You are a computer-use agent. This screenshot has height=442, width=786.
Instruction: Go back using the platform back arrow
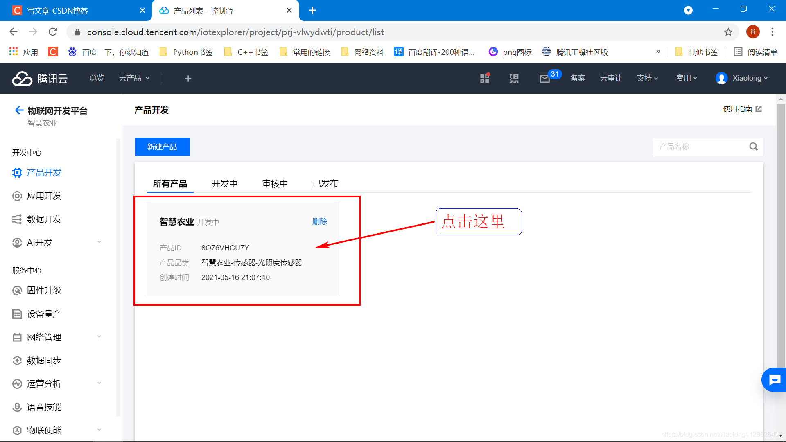[19, 110]
